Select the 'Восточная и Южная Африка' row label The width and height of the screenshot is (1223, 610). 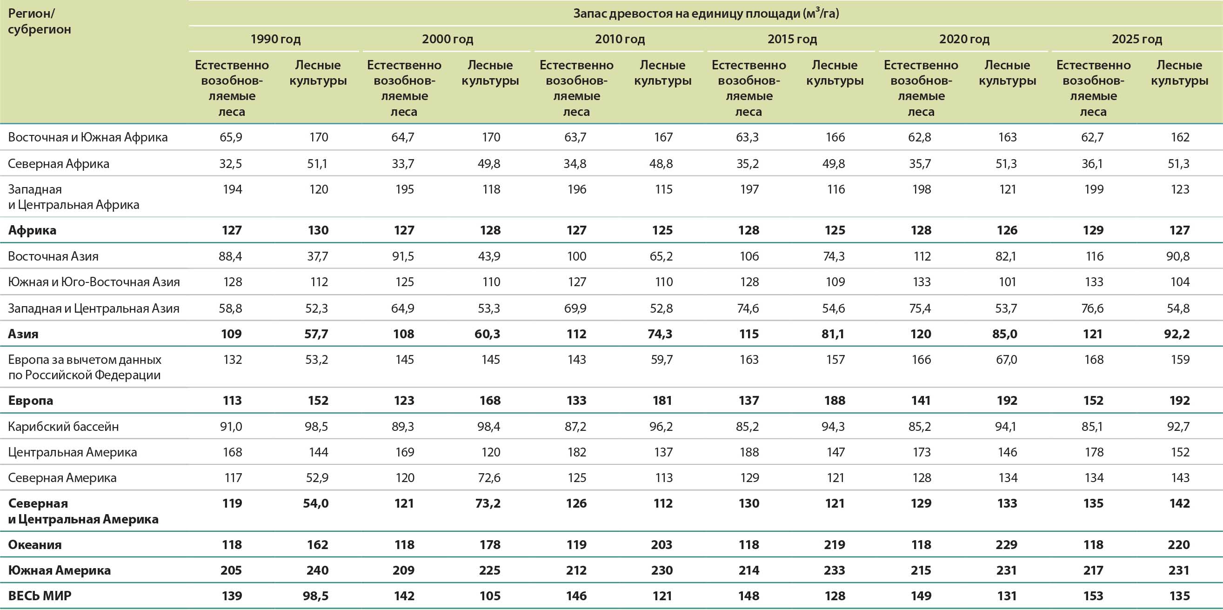(88, 137)
